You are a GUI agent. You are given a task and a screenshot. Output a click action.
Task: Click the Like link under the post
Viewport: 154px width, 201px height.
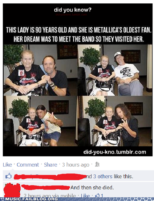[7, 165]
